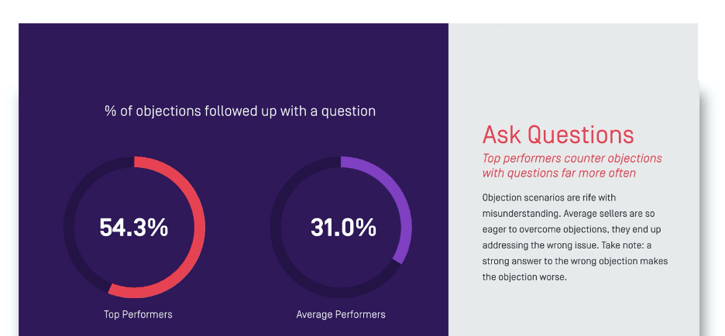Click the chart title about objections followed up

[x=240, y=111]
